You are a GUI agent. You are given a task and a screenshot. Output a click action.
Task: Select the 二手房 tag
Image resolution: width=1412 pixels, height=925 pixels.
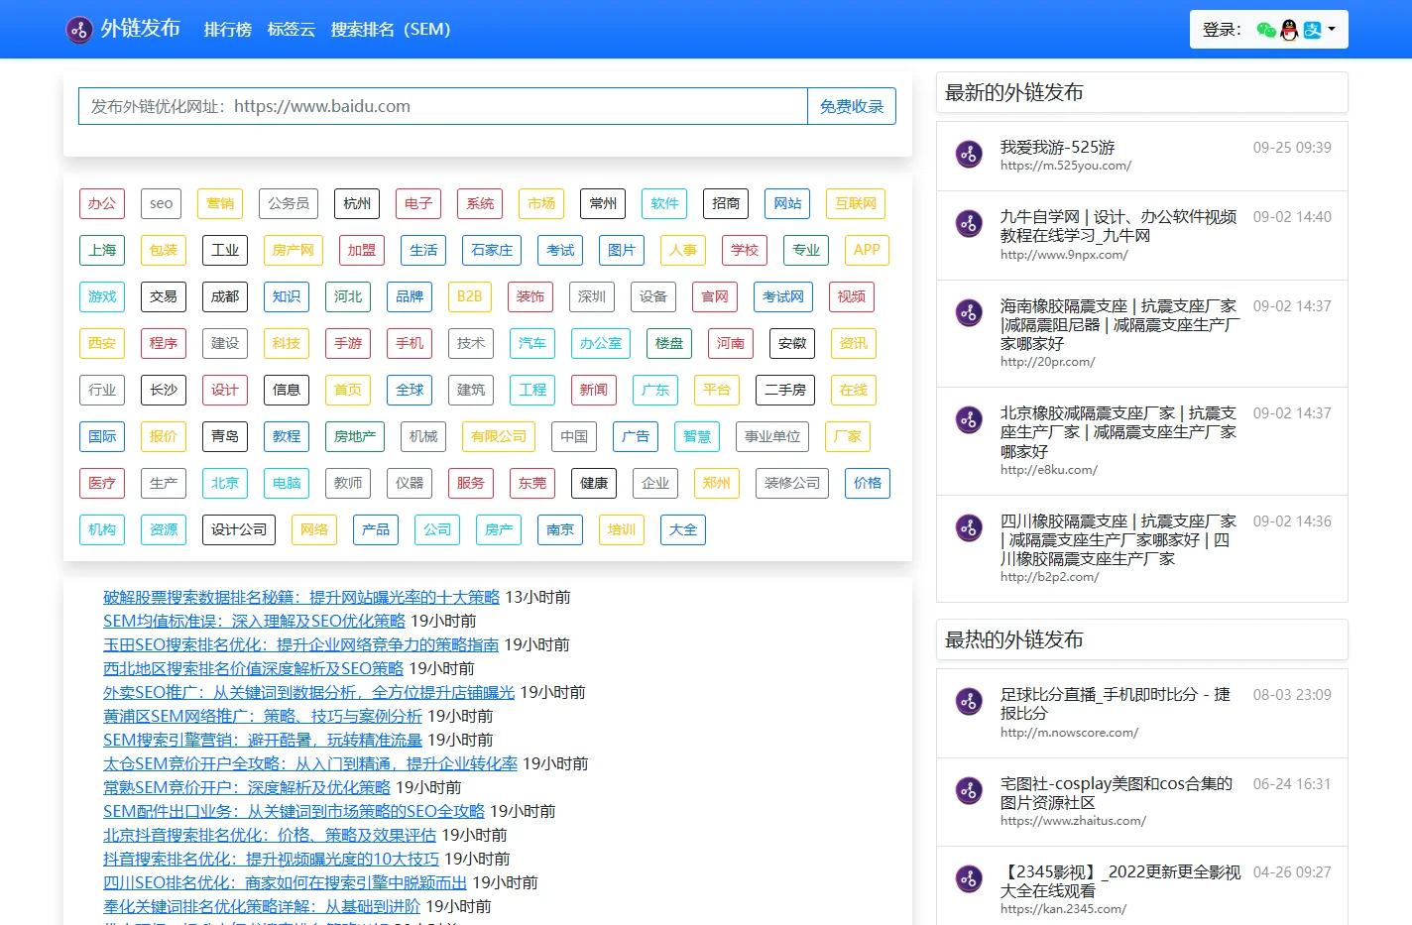point(785,390)
